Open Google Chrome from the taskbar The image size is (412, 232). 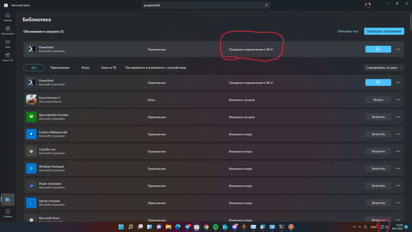[206, 227]
